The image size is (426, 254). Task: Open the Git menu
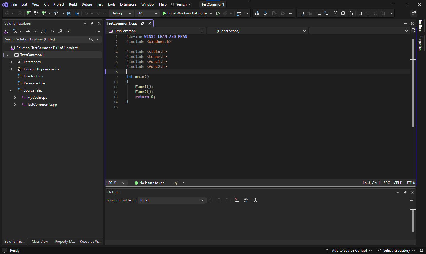[46, 4]
